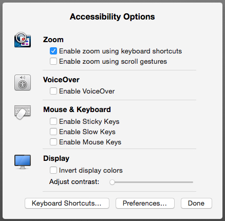Open the Preferences... button

tap(145, 204)
